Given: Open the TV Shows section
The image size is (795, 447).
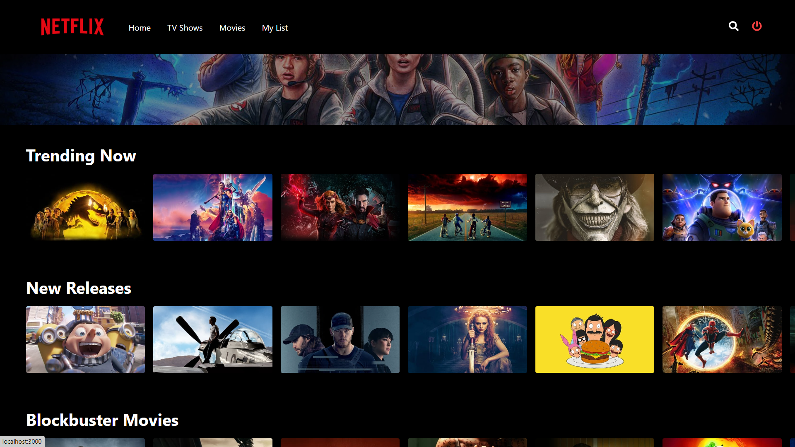Looking at the screenshot, I should 185,28.
